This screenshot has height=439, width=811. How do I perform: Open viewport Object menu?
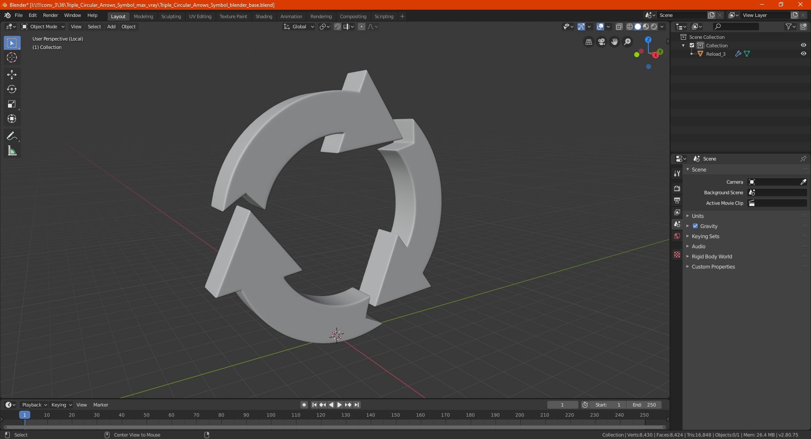pyautogui.click(x=128, y=27)
